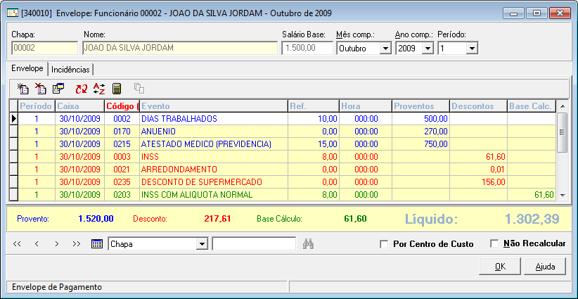Click the Salário Base field 1.500,00
Viewport: 578px width, 299px height.
pos(307,49)
